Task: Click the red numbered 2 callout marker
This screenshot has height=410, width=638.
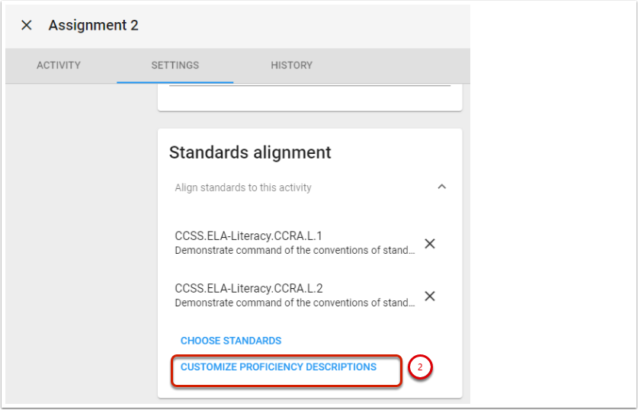Action: coord(419,367)
